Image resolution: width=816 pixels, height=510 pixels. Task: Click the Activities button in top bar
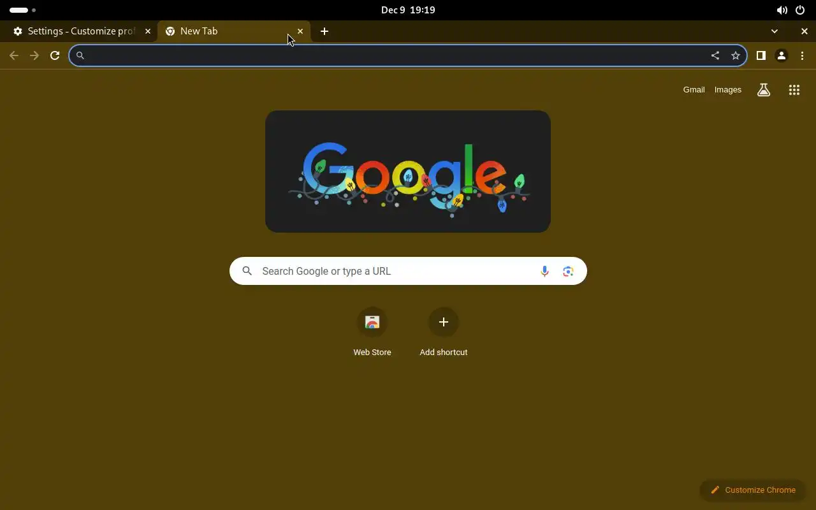(x=22, y=10)
